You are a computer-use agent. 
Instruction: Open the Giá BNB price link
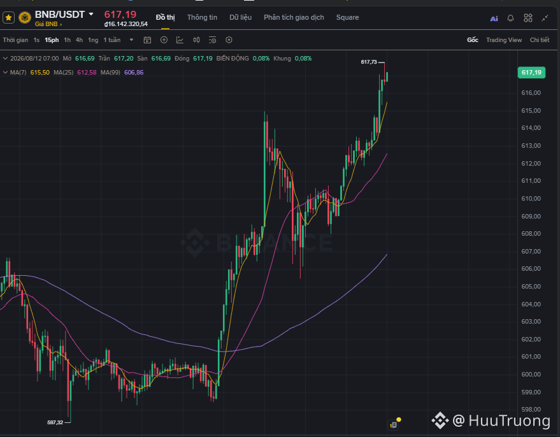coord(48,24)
